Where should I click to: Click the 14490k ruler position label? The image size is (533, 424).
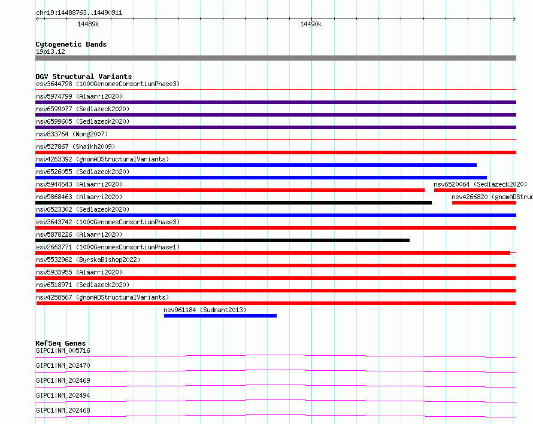tap(311, 24)
